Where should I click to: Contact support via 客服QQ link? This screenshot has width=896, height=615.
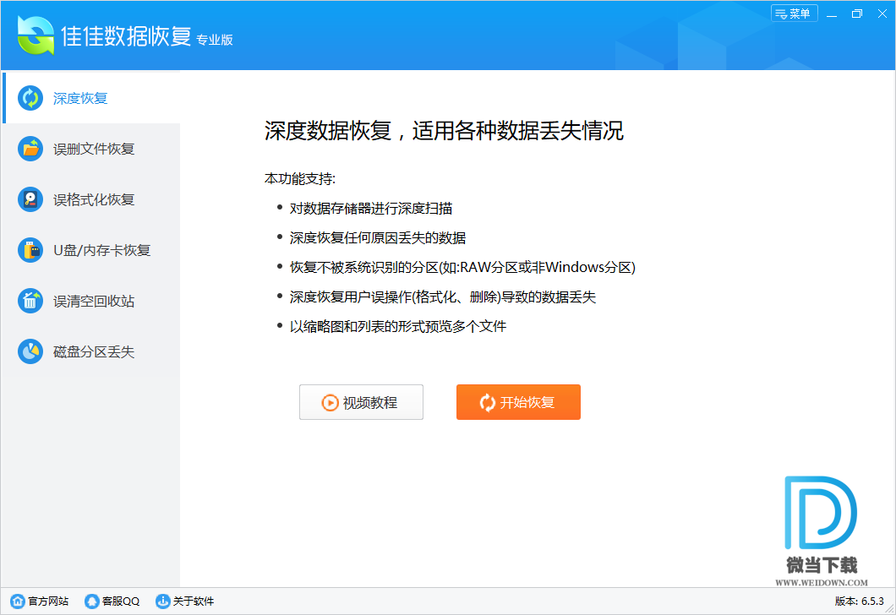click(112, 601)
